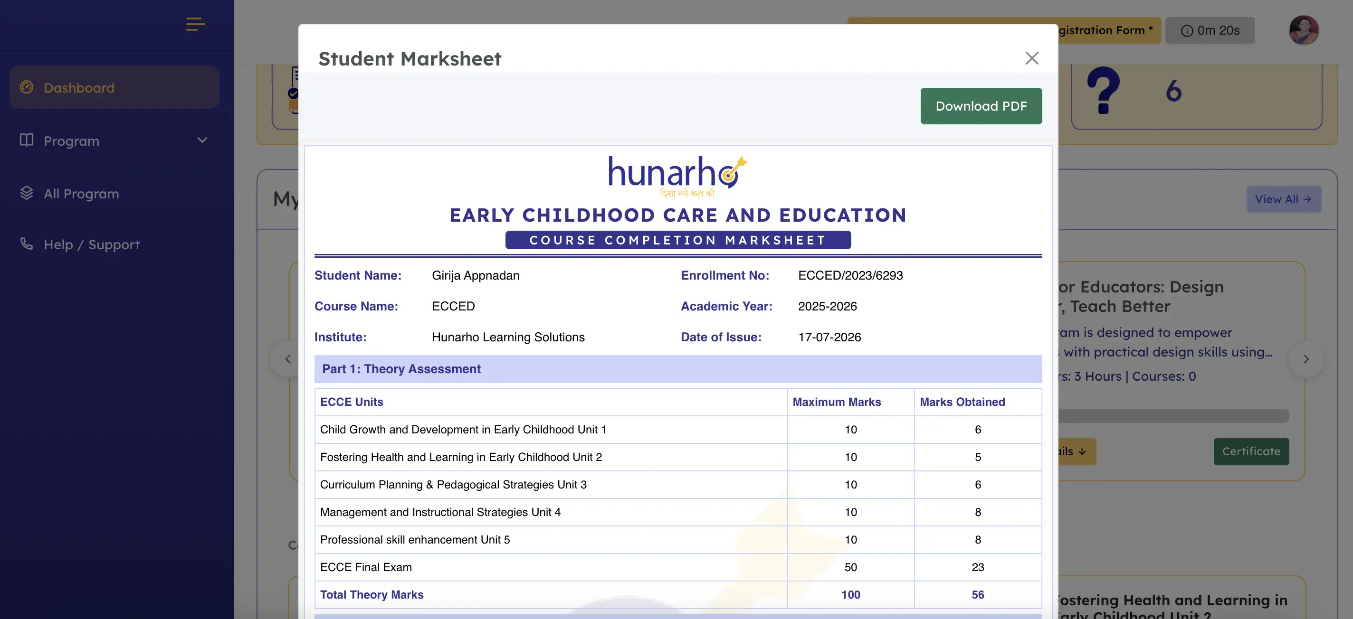Screen dimensions: 1353x619
Task: Click the Part 1: Theory Assessment header
Action: (678, 369)
